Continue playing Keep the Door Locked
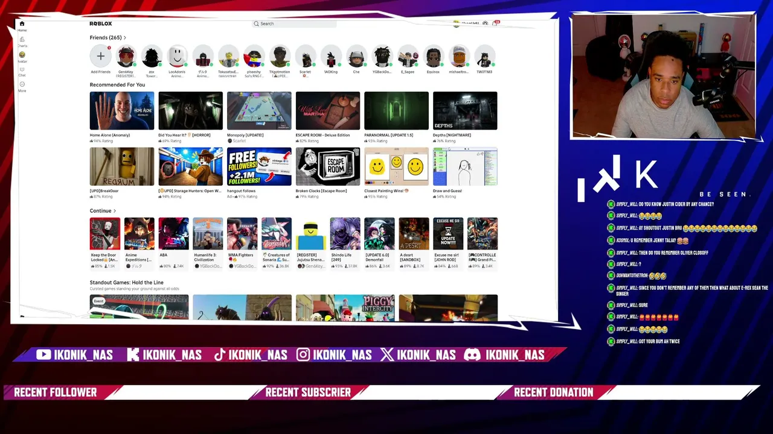The height and width of the screenshot is (434, 773). tap(105, 234)
